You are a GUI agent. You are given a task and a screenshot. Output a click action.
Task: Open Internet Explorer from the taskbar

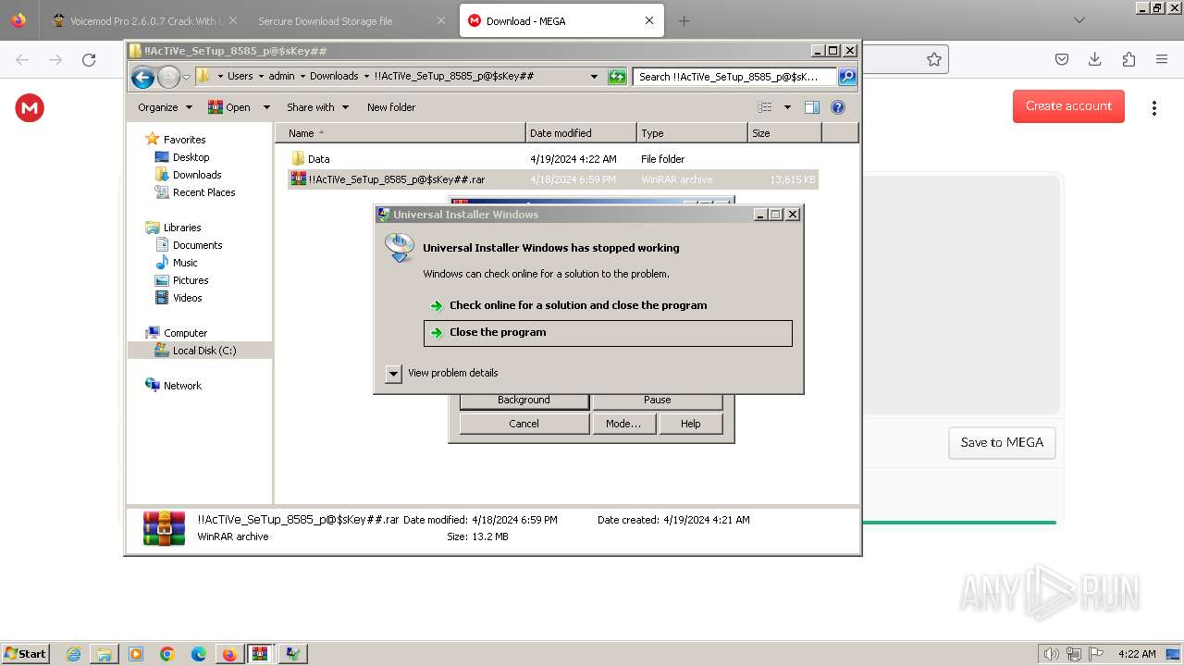click(x=74, y=654)
